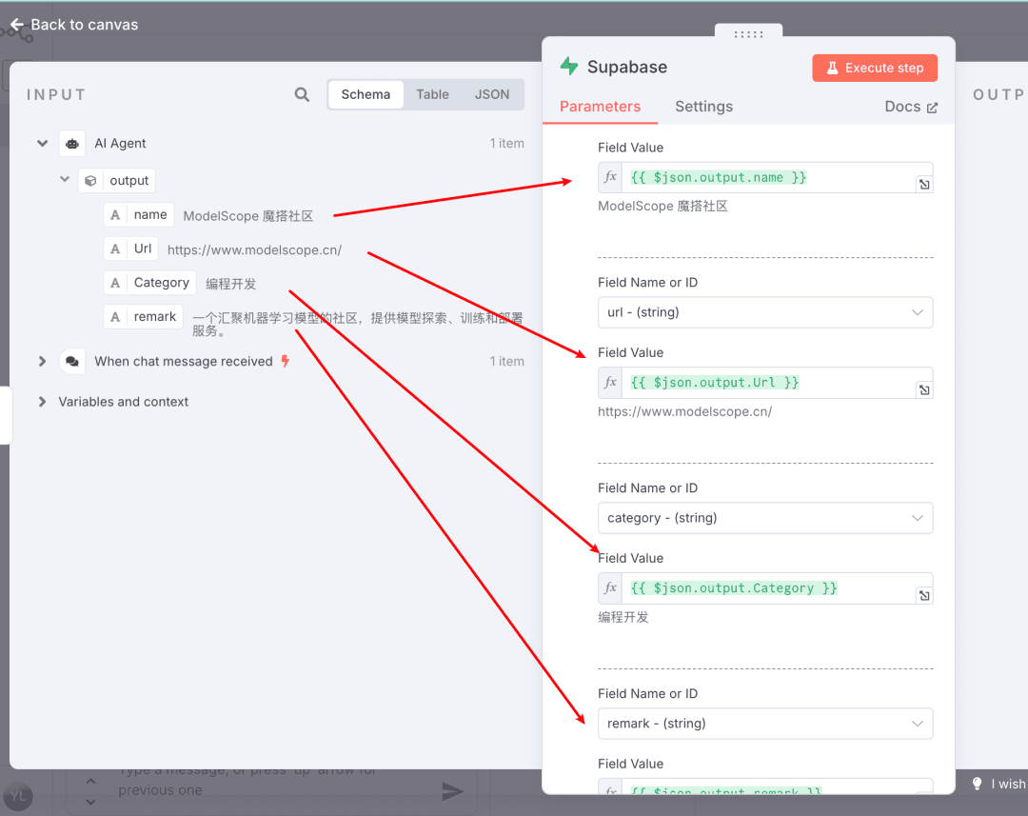Switch to the Settings tab
This screenshot has width=1028, height=816.
(x=703, y=107)
